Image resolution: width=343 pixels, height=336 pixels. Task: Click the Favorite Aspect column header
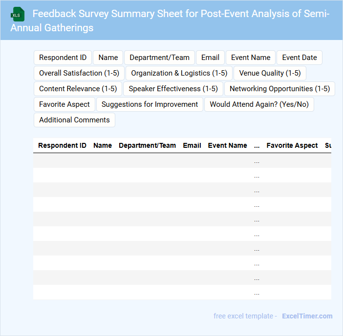[x=292, y=145]
